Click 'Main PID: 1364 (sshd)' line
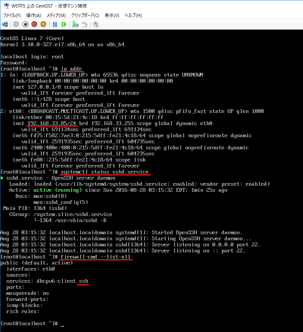The width and height of the screenshot is (303, 332). (x=35, y=208)
